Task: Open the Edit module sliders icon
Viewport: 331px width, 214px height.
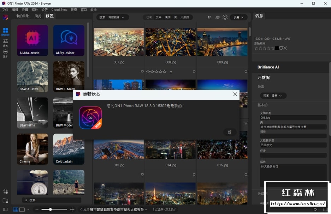Action: (6, 41)
